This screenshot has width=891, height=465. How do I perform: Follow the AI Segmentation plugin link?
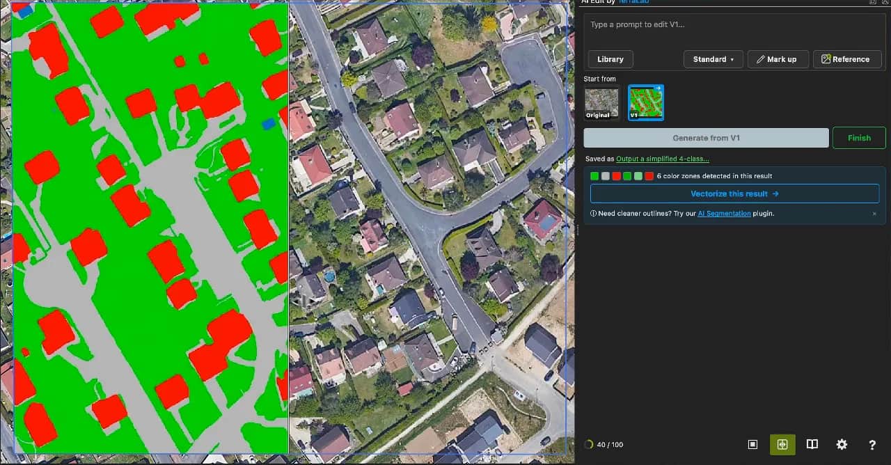point(724,214)
